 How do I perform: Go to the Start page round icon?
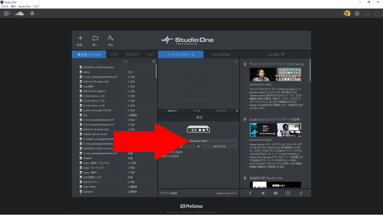(x=357, y=13)
